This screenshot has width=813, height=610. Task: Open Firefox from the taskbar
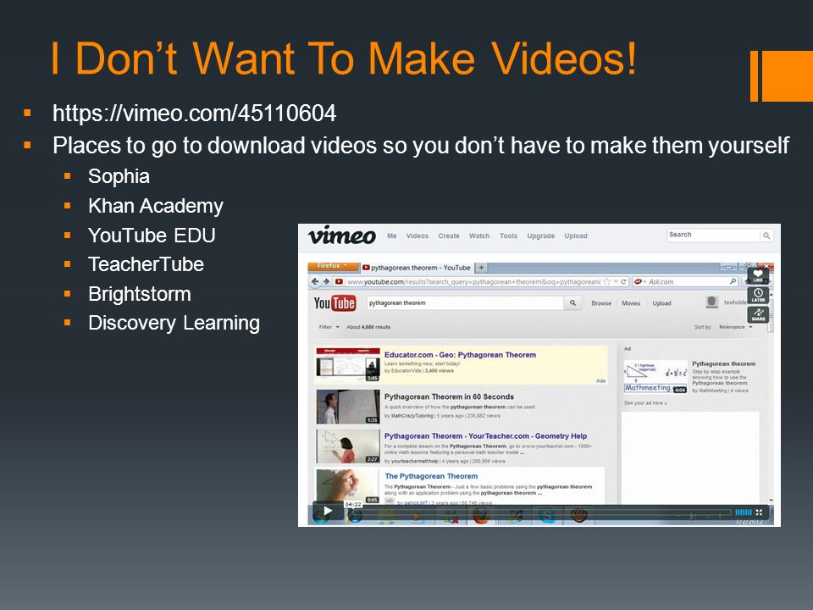click(481, 516)
